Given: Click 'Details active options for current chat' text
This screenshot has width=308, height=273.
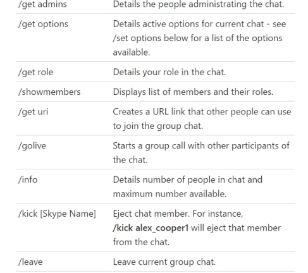Looking at the screenshot, I should pos(188,24).
